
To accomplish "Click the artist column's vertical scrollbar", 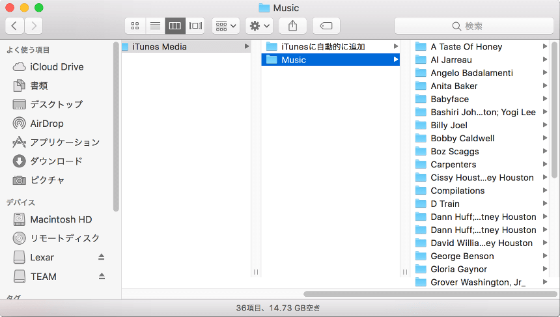I will 554,111.
